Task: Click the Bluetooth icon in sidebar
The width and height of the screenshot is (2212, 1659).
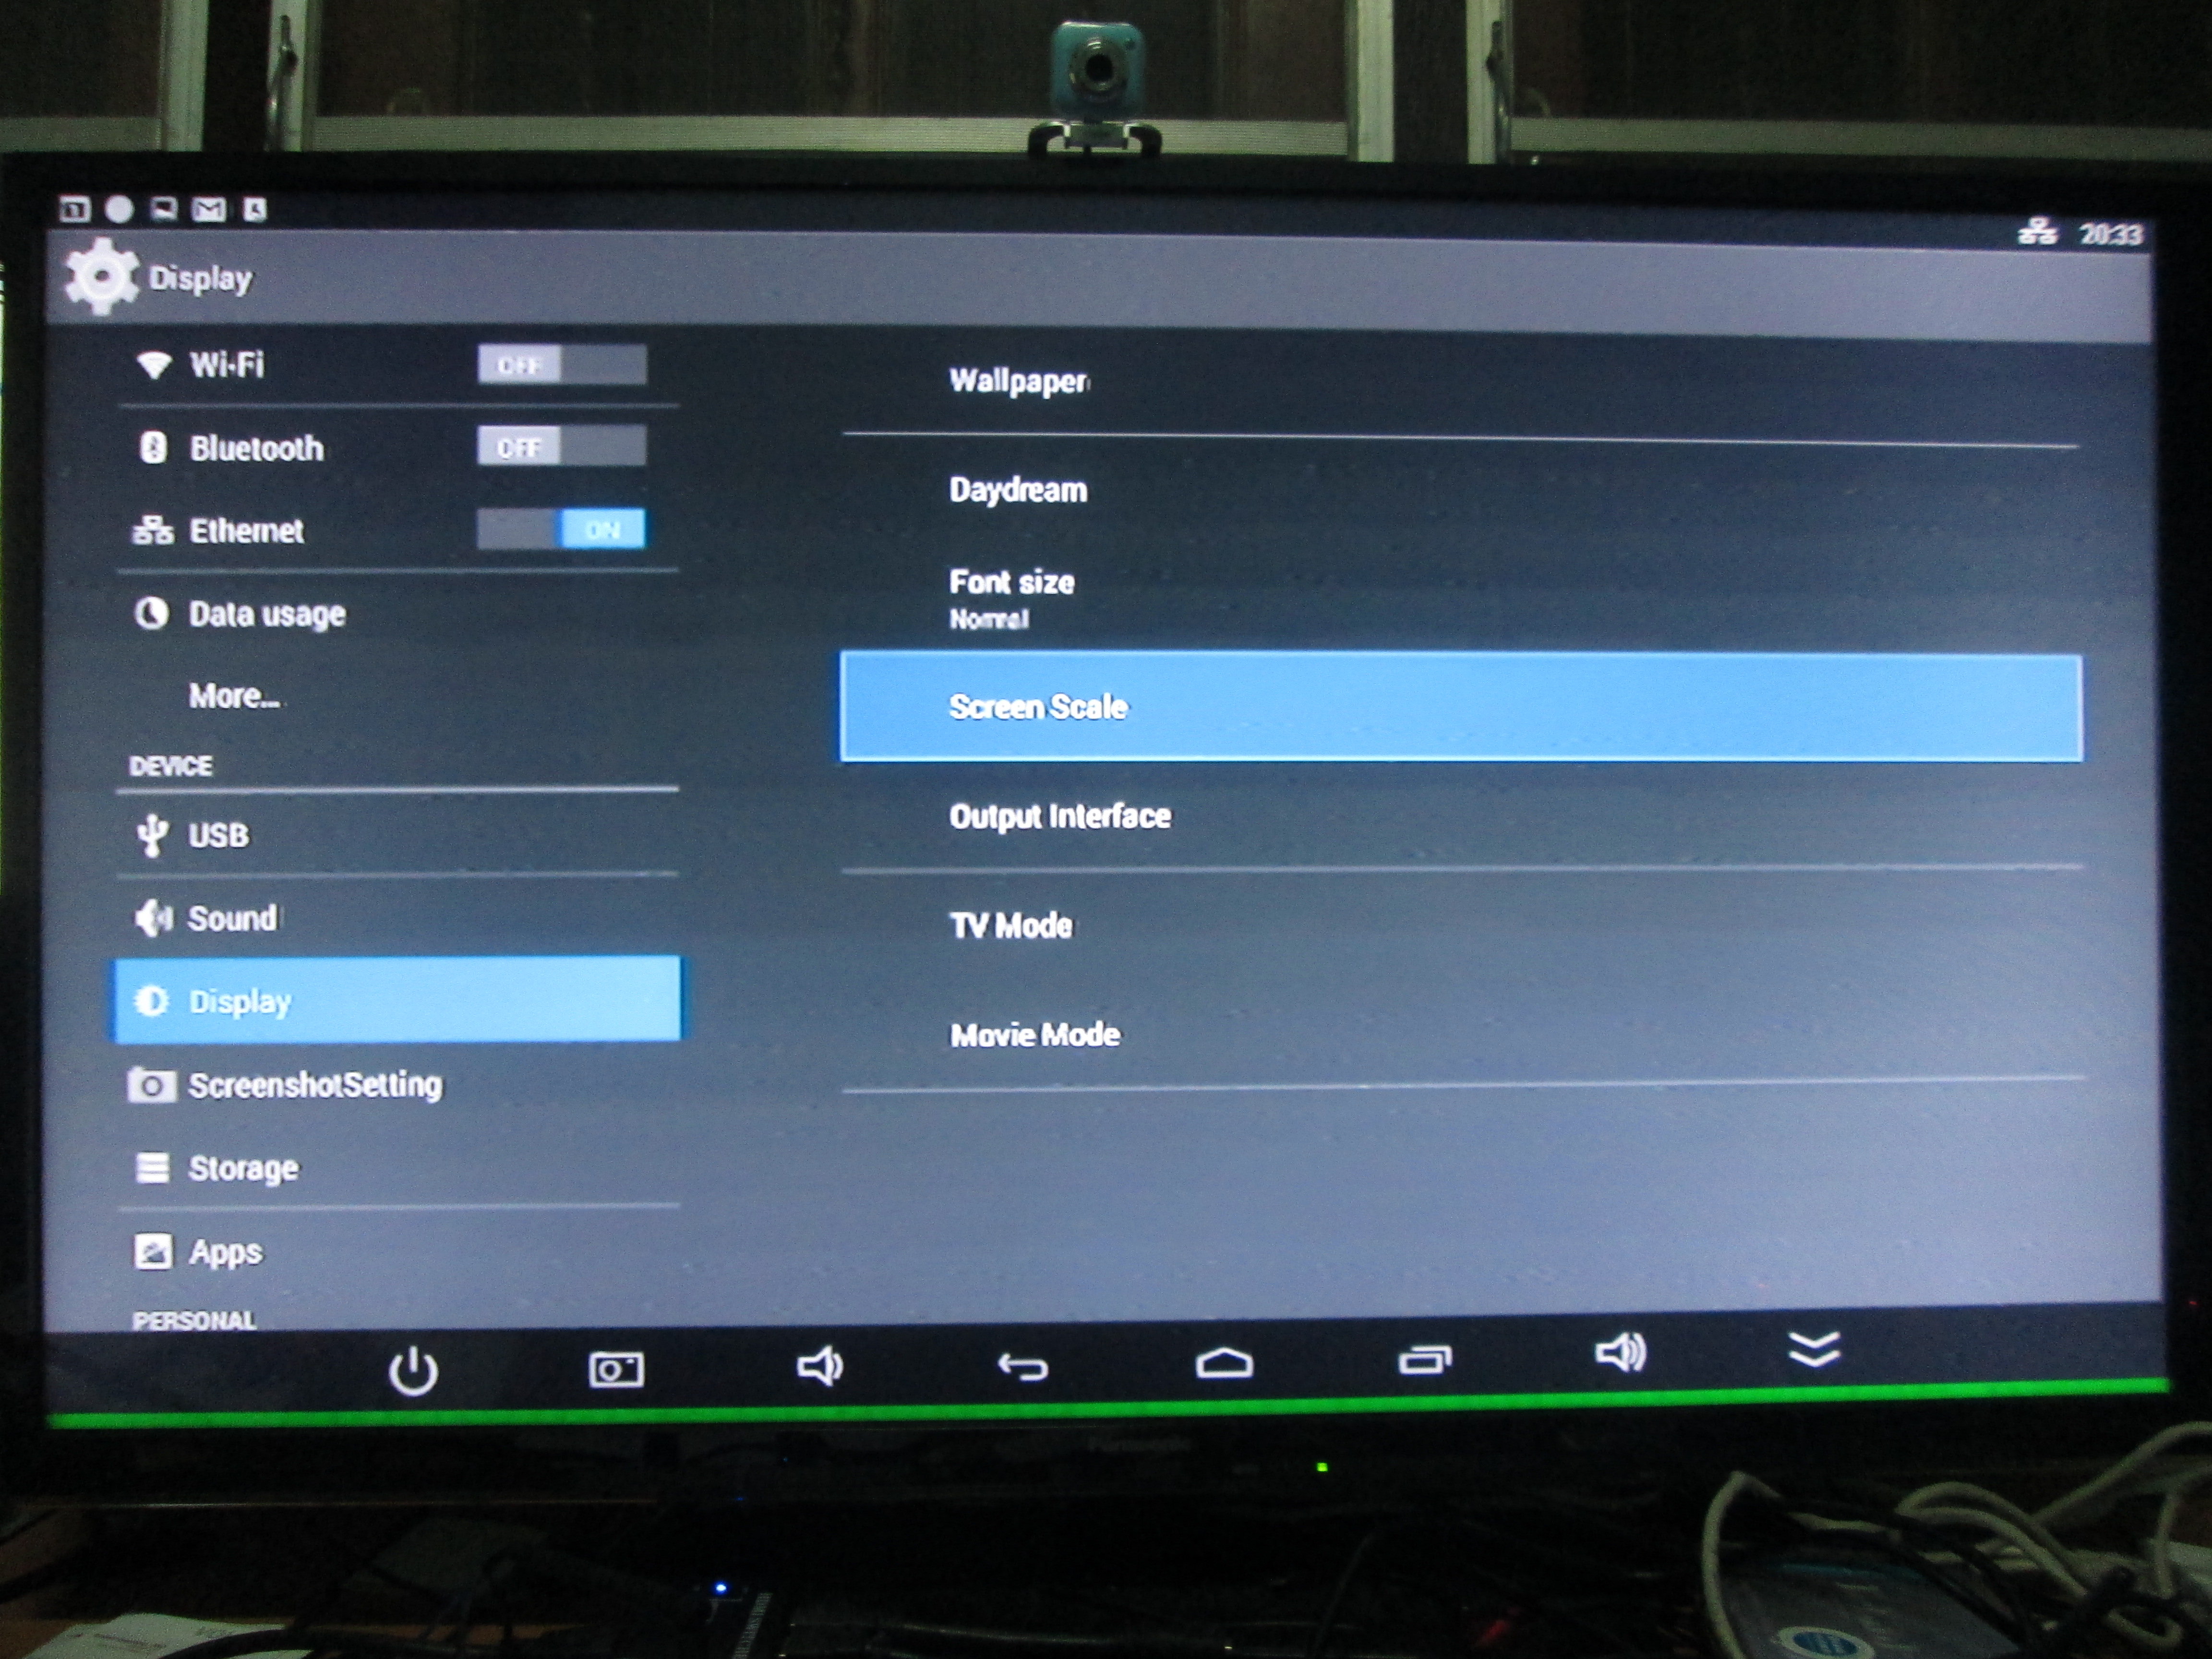Action: coord(153,447)
